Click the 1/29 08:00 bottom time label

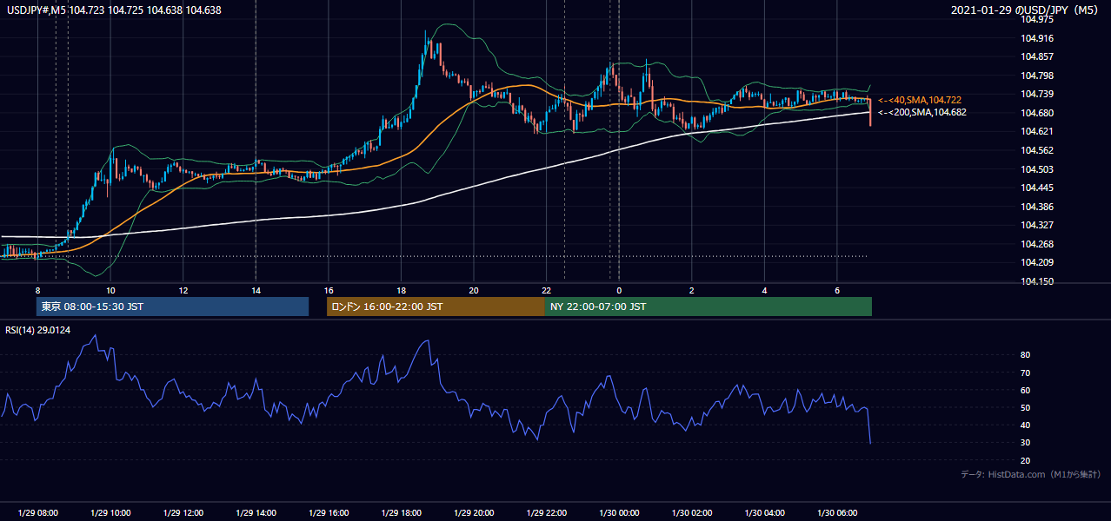coord(37,513)
